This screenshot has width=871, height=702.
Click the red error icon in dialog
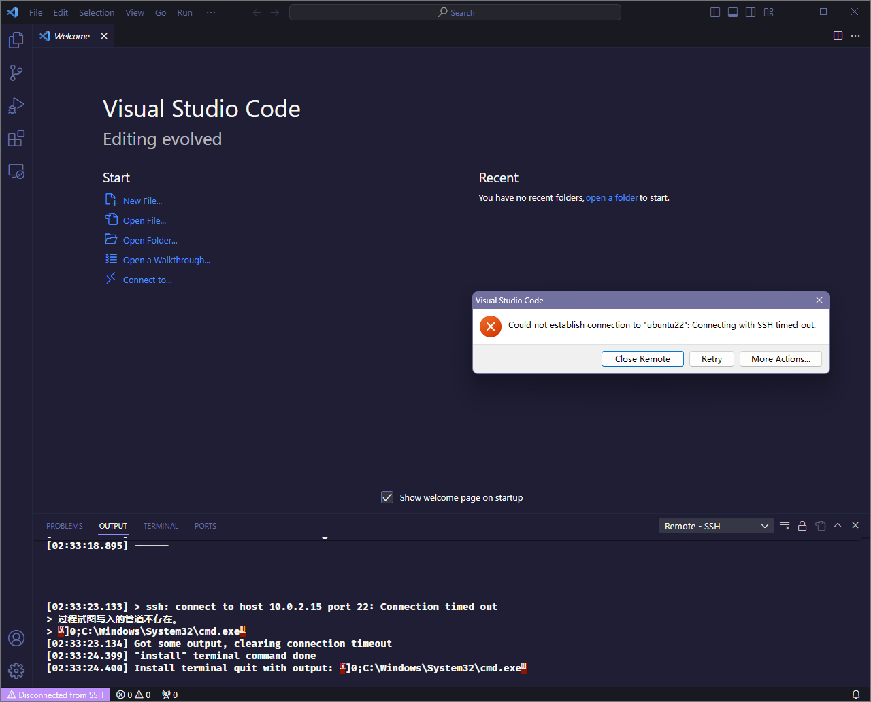point(490,326)
